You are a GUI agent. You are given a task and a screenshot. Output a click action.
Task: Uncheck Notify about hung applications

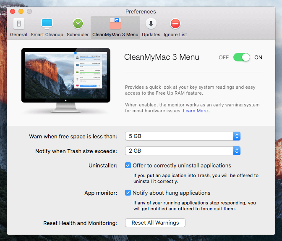[x=128, y=193]
